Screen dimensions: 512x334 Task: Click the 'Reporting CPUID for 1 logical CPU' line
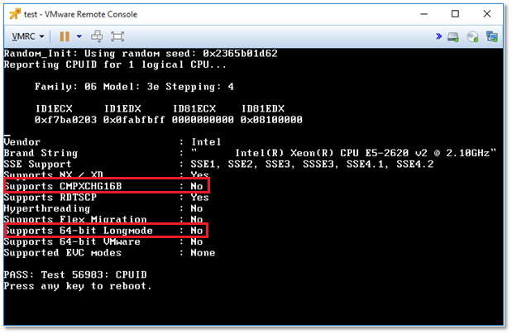click(115, 64)
